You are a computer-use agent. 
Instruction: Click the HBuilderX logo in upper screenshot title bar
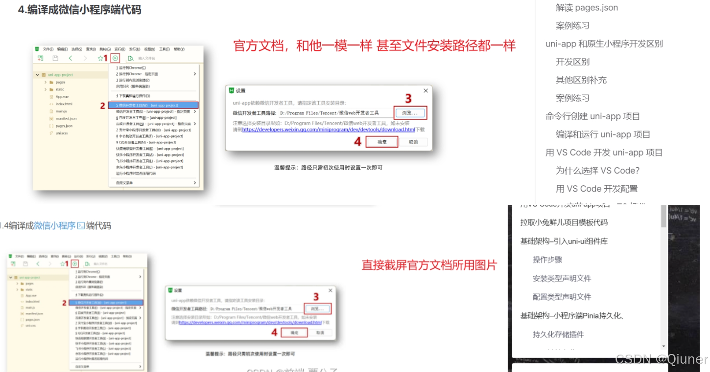pyautogui.click(x=37, y=49)
